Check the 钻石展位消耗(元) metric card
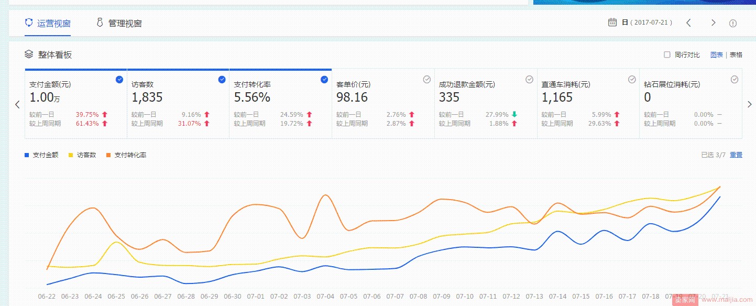Screen dimensions: 756x306 pos(735,79)
